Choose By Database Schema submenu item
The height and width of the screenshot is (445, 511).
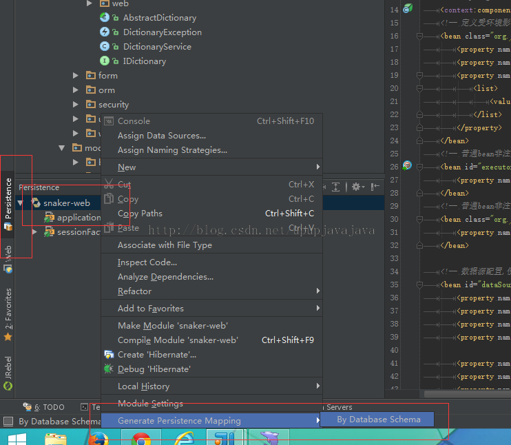[377, 420]
